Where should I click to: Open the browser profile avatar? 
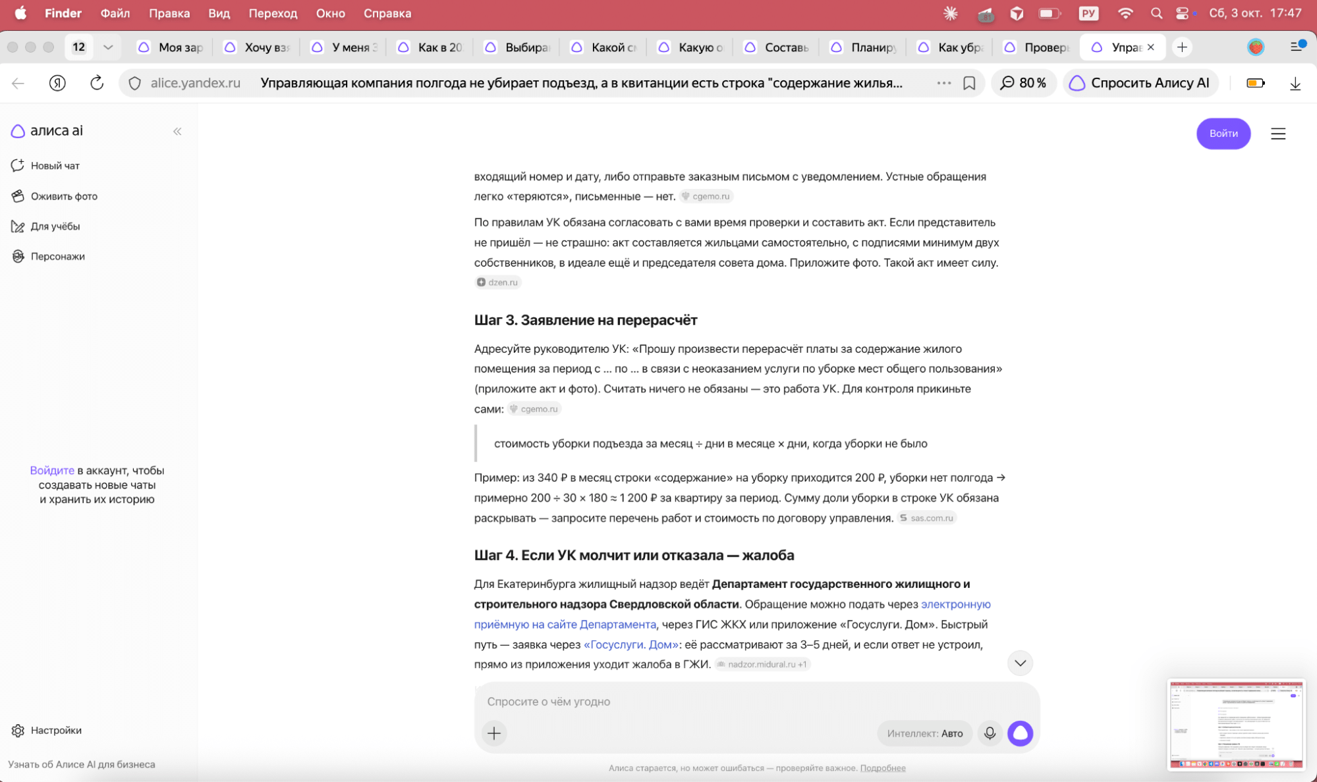click(1256, 47)
